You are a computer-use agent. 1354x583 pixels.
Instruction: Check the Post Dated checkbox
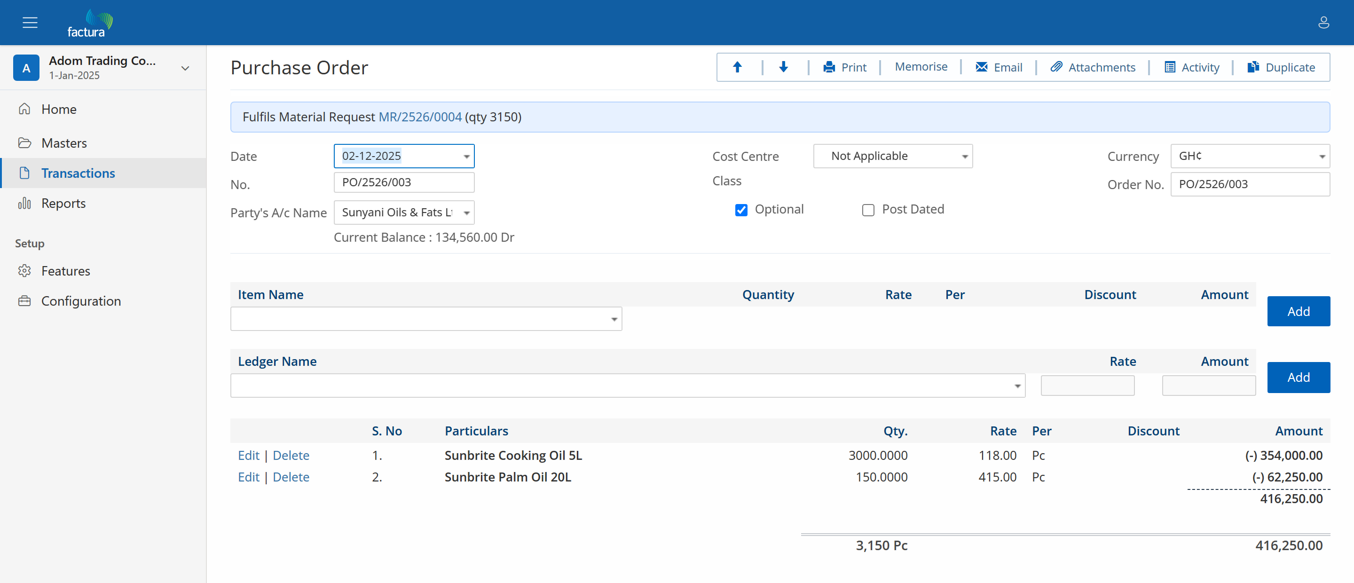tap(868, 210)
